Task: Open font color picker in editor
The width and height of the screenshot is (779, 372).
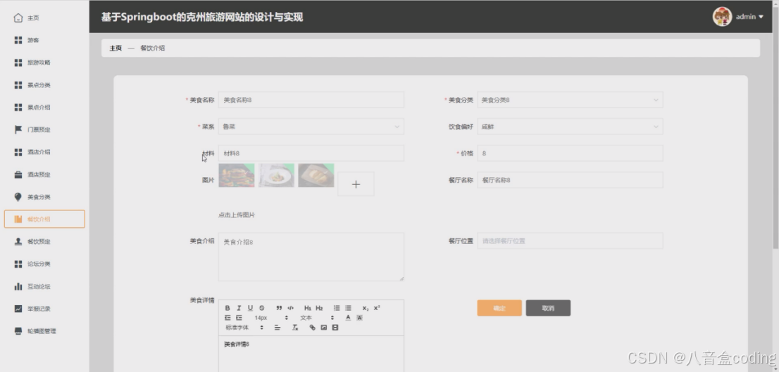Action: click(x=348, y=318)
